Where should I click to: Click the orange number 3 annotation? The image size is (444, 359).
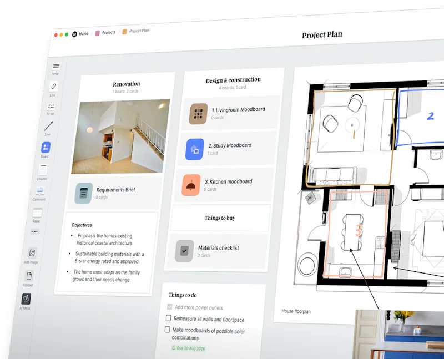(359, 231)
